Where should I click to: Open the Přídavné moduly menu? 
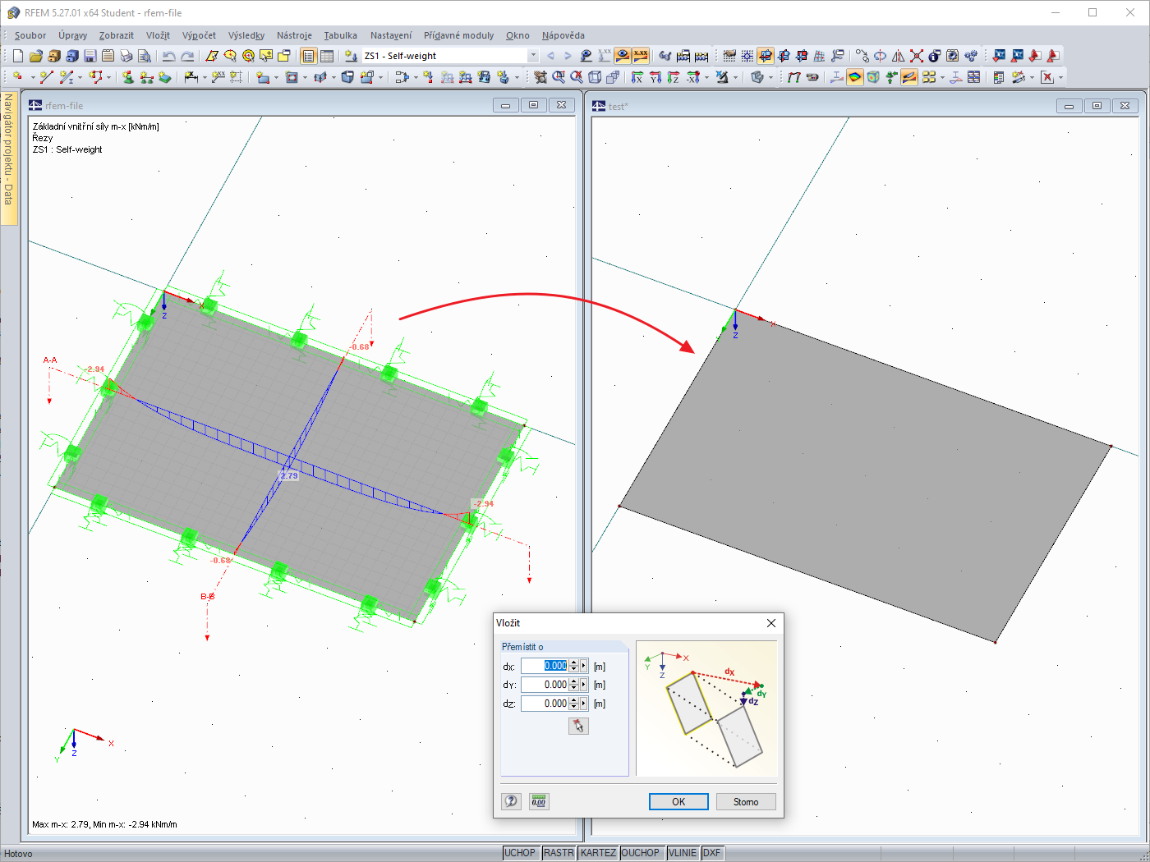tap(459, 35)
